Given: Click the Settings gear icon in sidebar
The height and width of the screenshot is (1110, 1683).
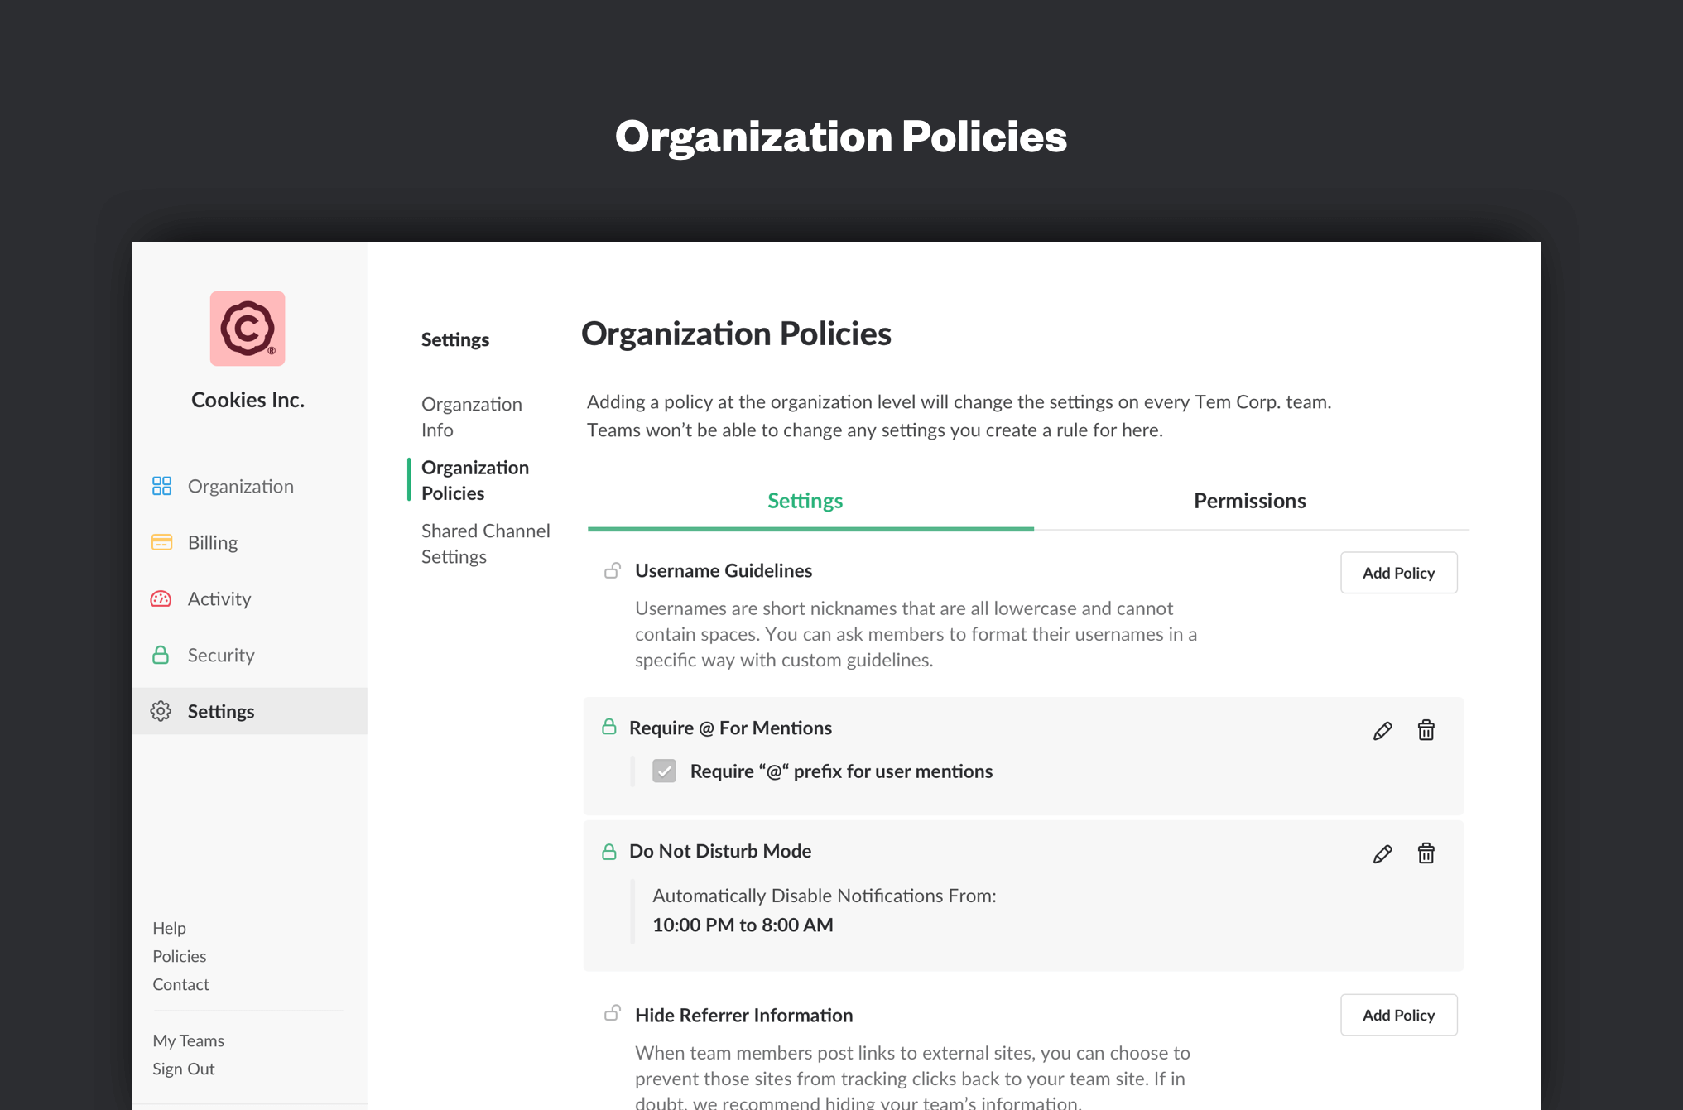Looking at the screenshot, I should 161,711.
